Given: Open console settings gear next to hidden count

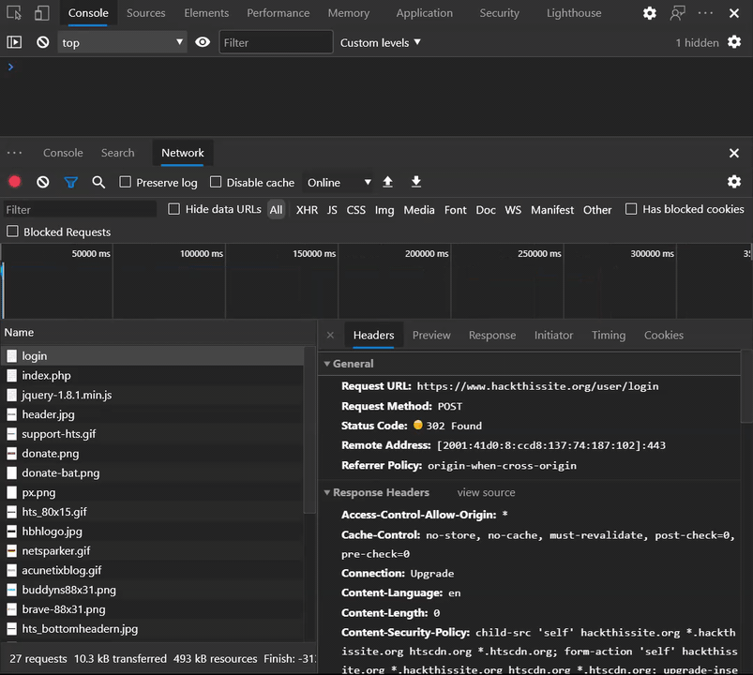Looking at the screenshot, I should coord(734,42).
